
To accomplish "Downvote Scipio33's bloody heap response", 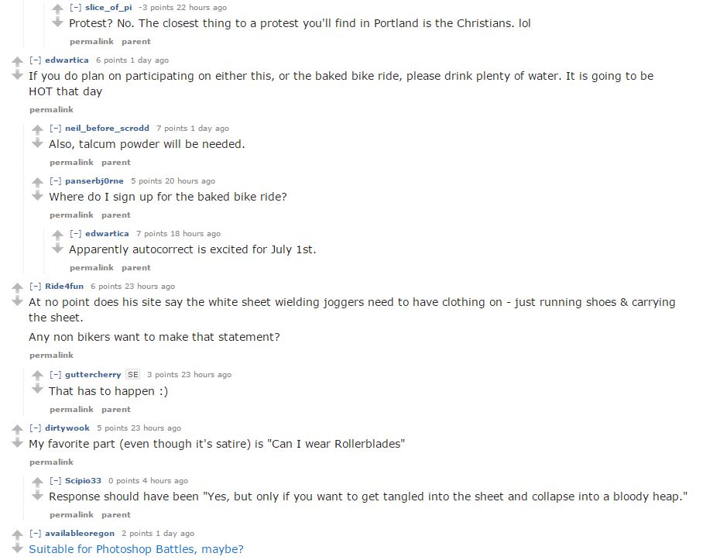I will click(x=37, y=496).
